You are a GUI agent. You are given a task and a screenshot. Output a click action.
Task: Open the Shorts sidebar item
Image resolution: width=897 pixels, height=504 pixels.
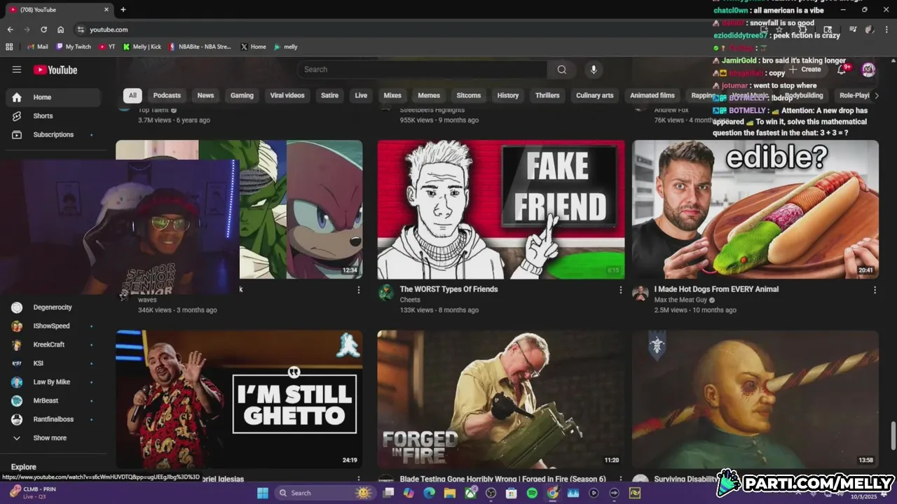(53, 115)
